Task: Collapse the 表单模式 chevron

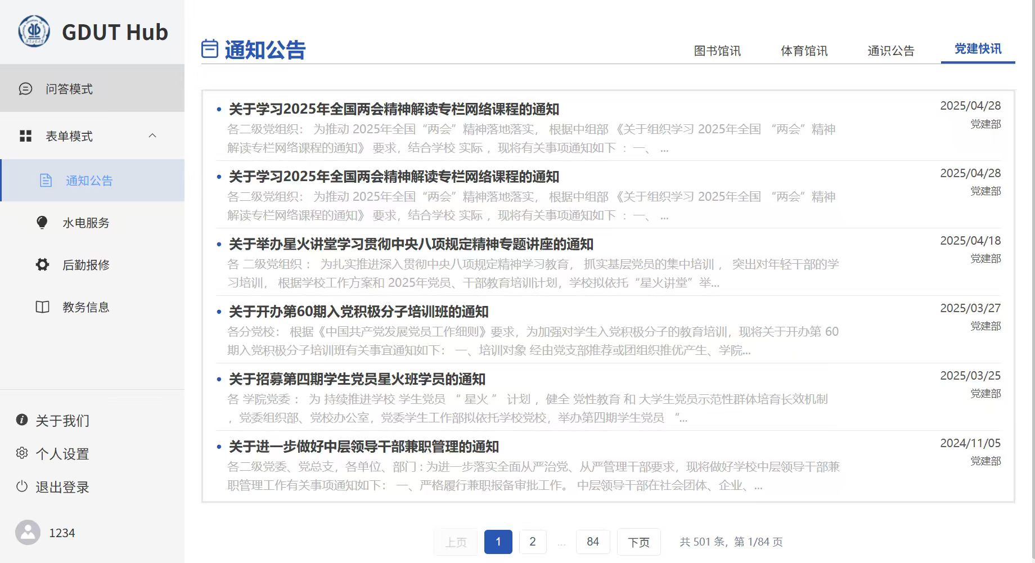Action: pyautogui.click(x=152, y=136)
